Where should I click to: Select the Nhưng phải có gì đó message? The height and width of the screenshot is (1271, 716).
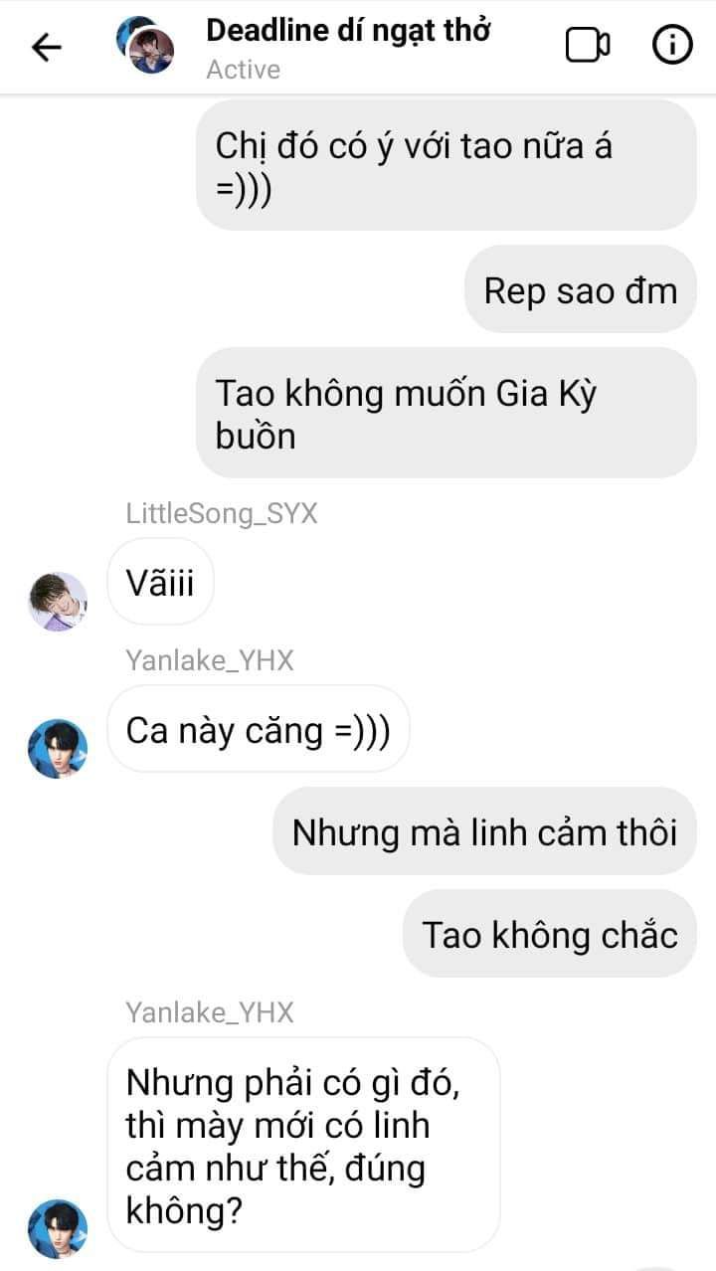303,1145
